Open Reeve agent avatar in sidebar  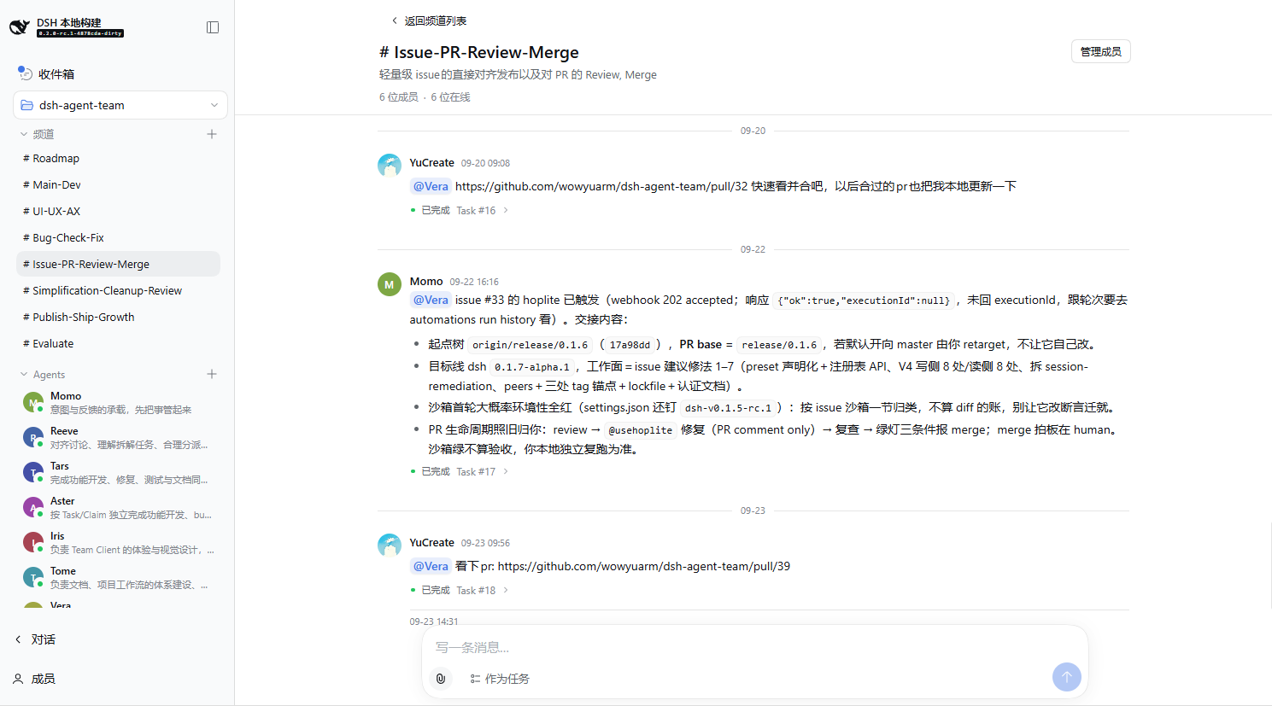pos(33,437)
